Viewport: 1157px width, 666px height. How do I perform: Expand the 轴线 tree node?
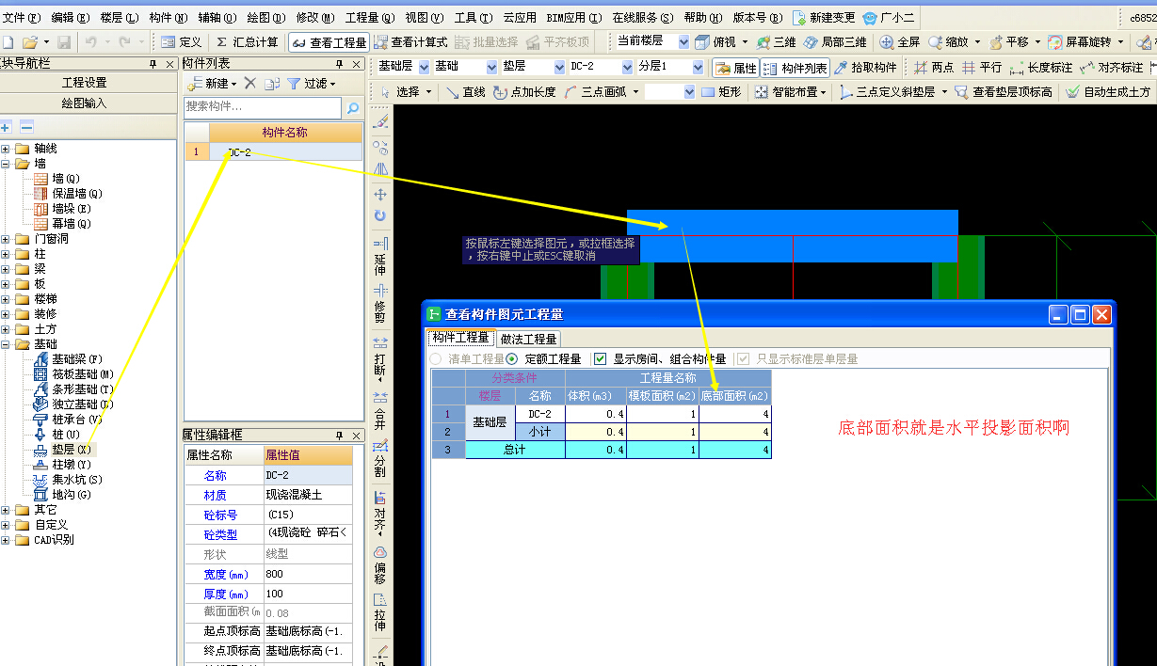(6, 149)
